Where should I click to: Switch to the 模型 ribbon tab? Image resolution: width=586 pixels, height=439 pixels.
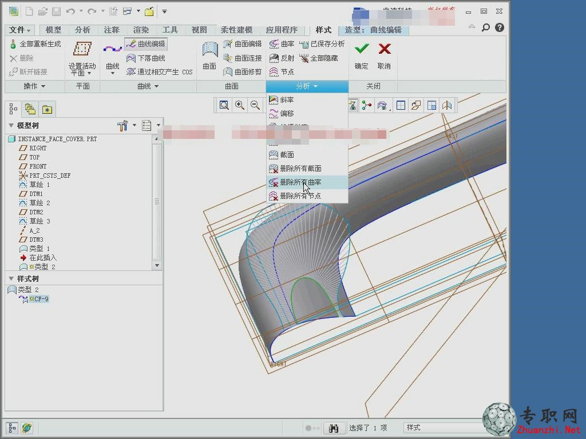click(53, 30)
